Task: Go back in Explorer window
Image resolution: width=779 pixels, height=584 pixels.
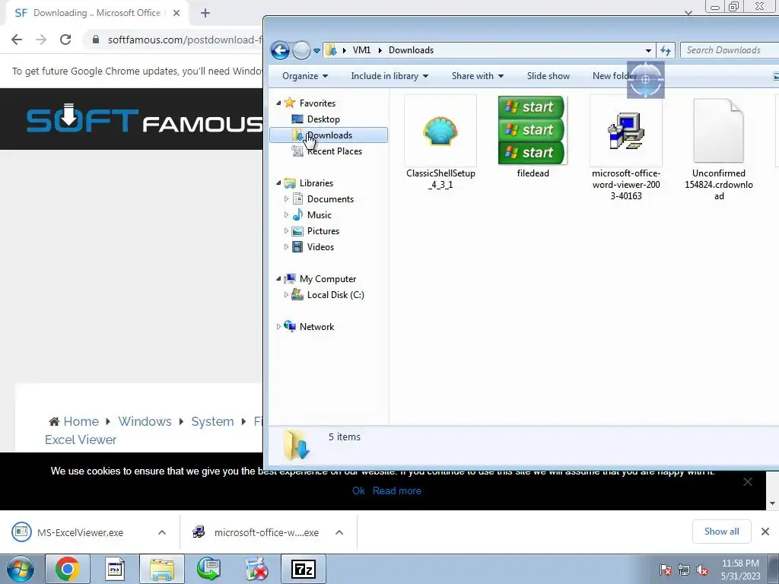Action: (x=280, y=50)
